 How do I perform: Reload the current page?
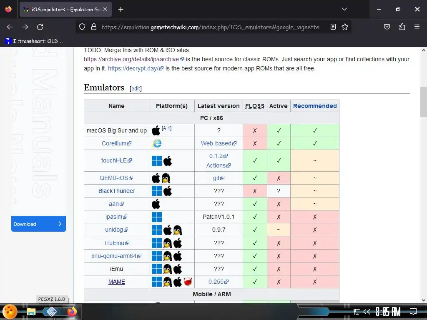click(40, 27)
